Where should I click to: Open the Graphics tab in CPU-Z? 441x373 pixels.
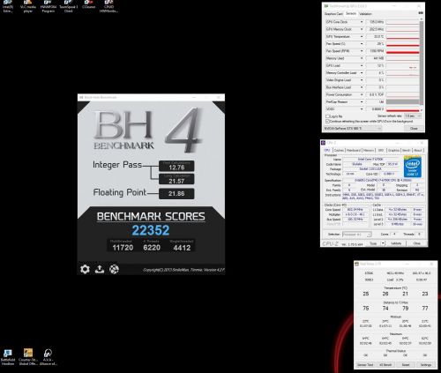click(393, 150)
